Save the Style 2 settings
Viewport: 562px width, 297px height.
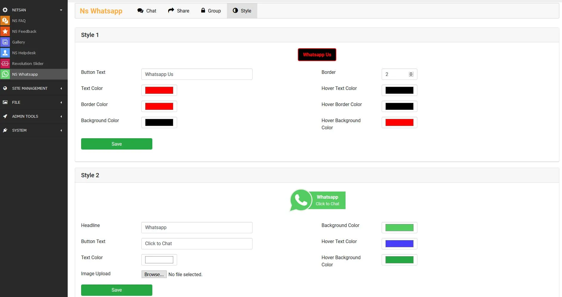tap(117, 290)
